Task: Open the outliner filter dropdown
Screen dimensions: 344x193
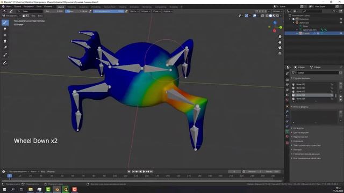Action: (335, 11)
